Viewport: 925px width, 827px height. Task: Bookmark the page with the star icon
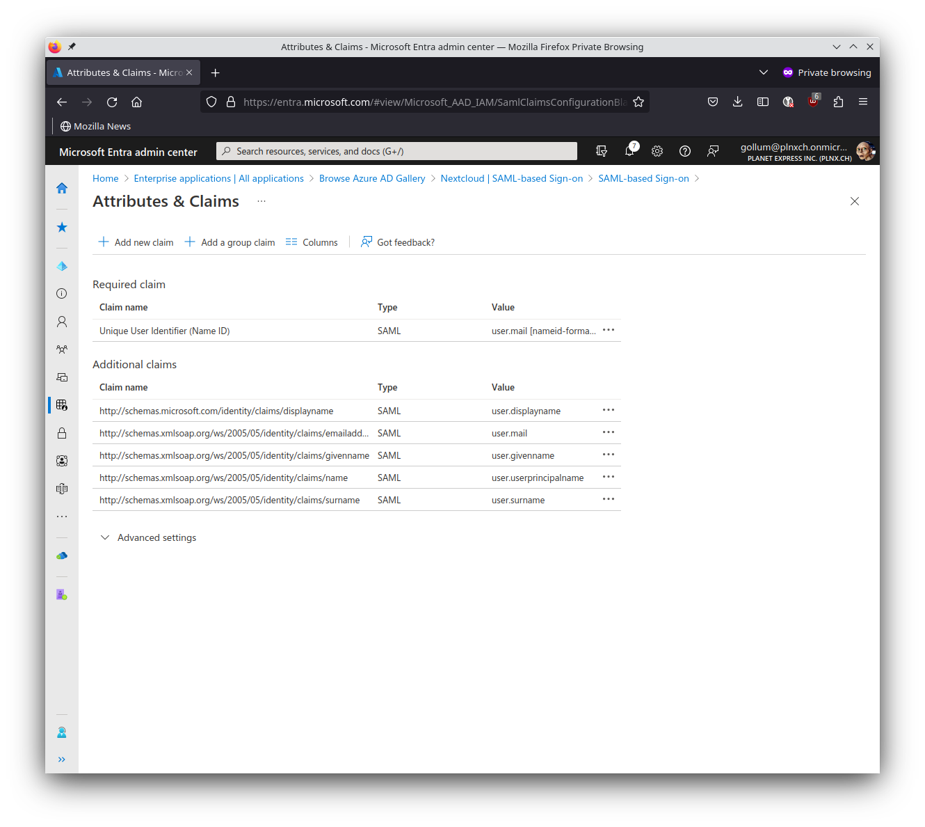coord(638,102)
